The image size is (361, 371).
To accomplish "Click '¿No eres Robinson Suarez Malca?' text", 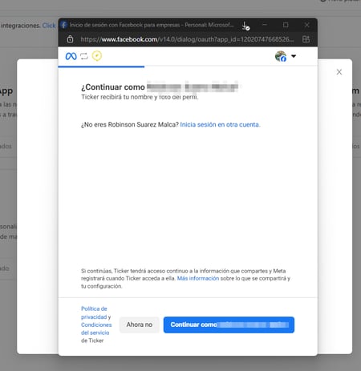I will [130, 124].
